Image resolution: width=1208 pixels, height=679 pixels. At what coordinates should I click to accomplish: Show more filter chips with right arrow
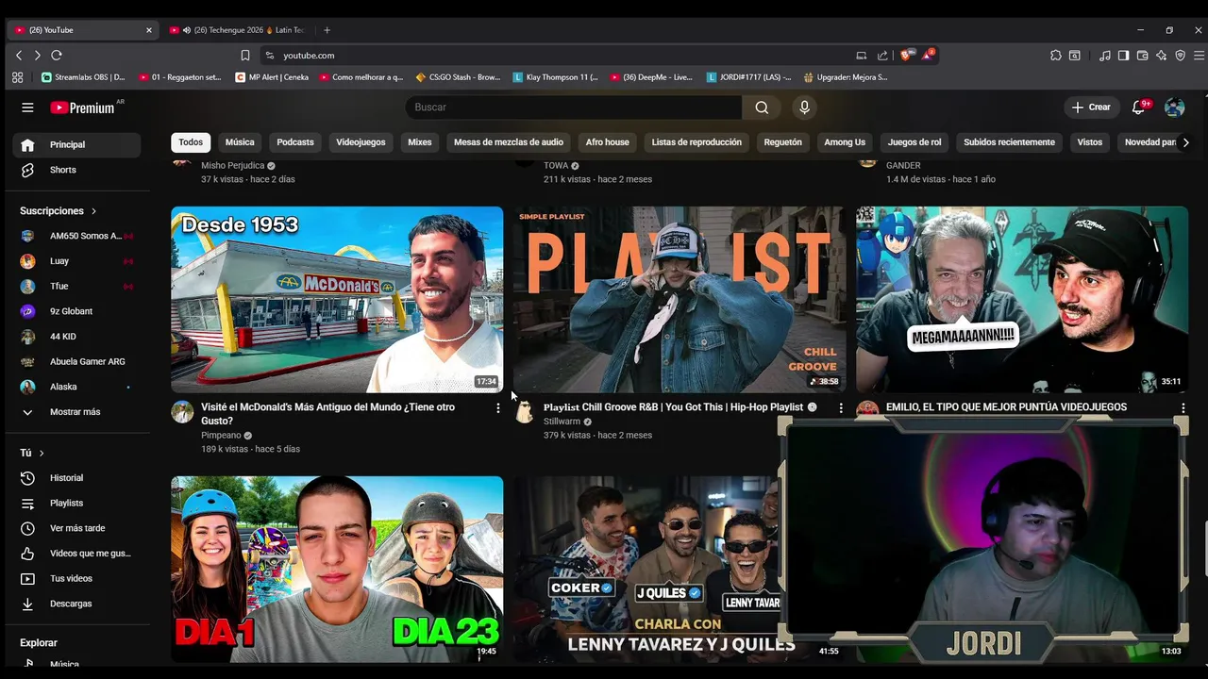[x=1185, y=142]
